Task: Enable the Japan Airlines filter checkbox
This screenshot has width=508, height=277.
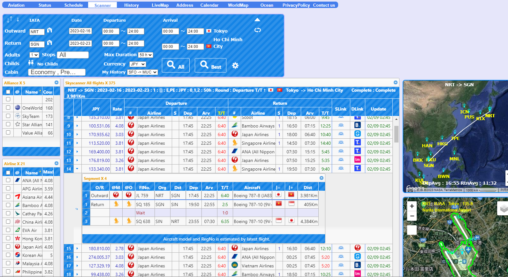Action: [8, 247]
